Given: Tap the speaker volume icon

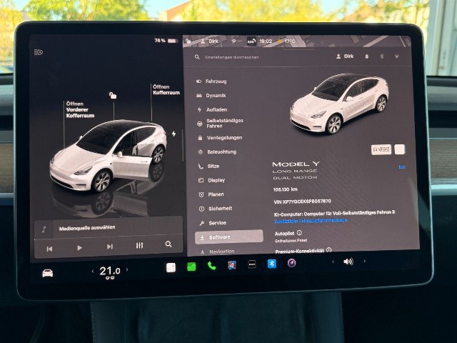Looking at the screenshot, I should [x=348, y=262].
